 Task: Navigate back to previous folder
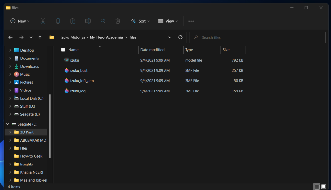(10, 37)
